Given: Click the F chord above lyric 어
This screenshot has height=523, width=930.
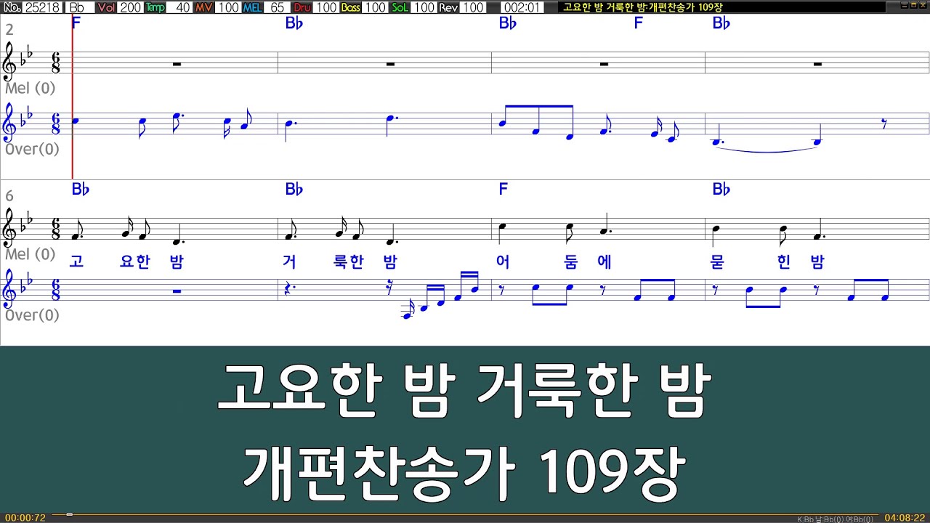Looking at the screenshot, I should click(x=503, y=190).
